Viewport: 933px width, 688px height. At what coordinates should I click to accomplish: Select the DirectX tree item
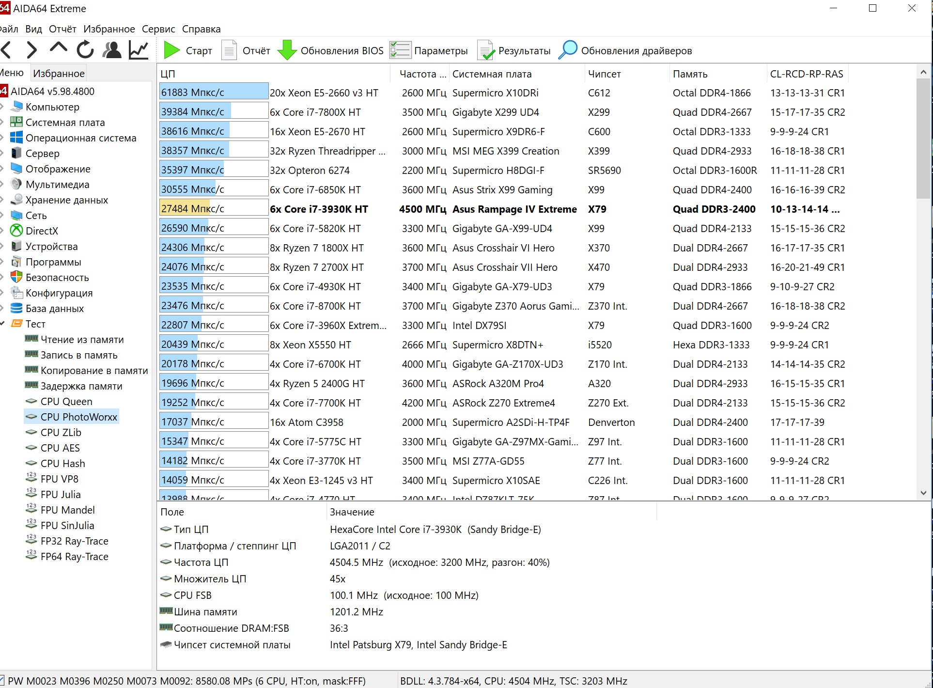42,231
